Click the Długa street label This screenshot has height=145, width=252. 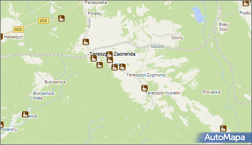click(x=89, y=23)
